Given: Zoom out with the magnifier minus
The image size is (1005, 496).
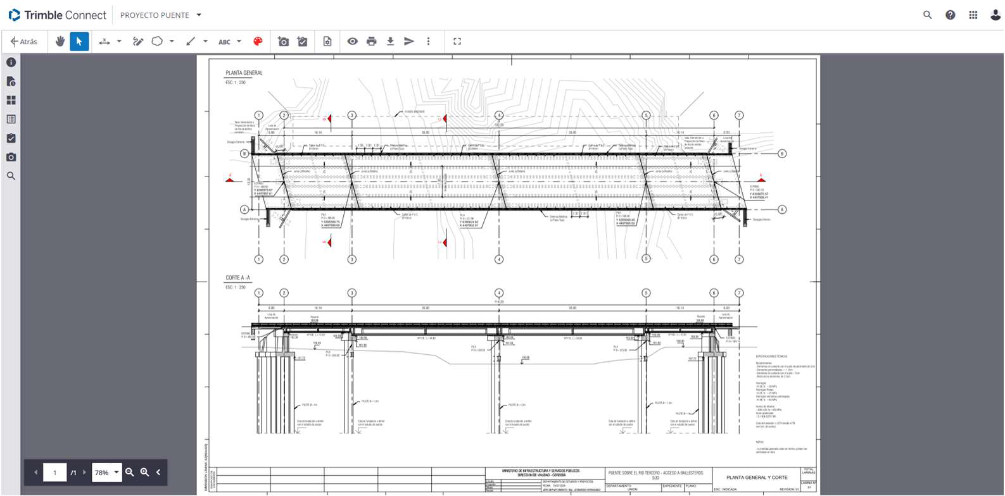Looking at the screenshot, I should tap(130, 473).
